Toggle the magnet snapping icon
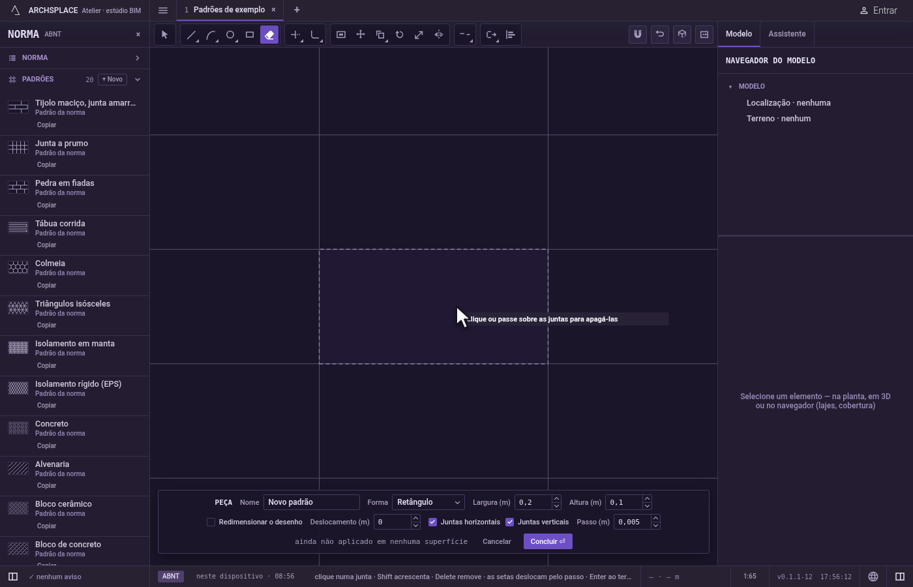The image size is (913, 587). click(638, 35)
